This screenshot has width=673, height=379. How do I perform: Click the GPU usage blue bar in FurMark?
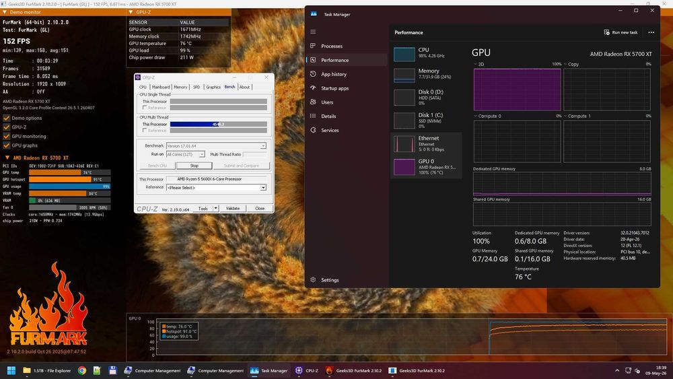tap(69, 186)
